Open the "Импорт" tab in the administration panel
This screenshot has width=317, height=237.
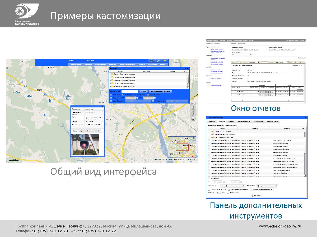point(212,121)
